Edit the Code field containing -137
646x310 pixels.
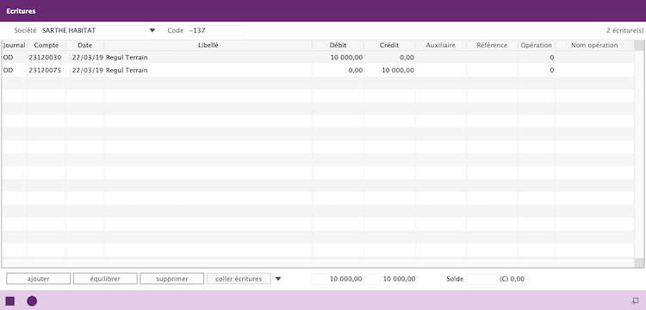point(216,30)
